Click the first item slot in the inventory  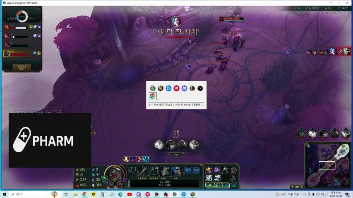pos(209,170)
